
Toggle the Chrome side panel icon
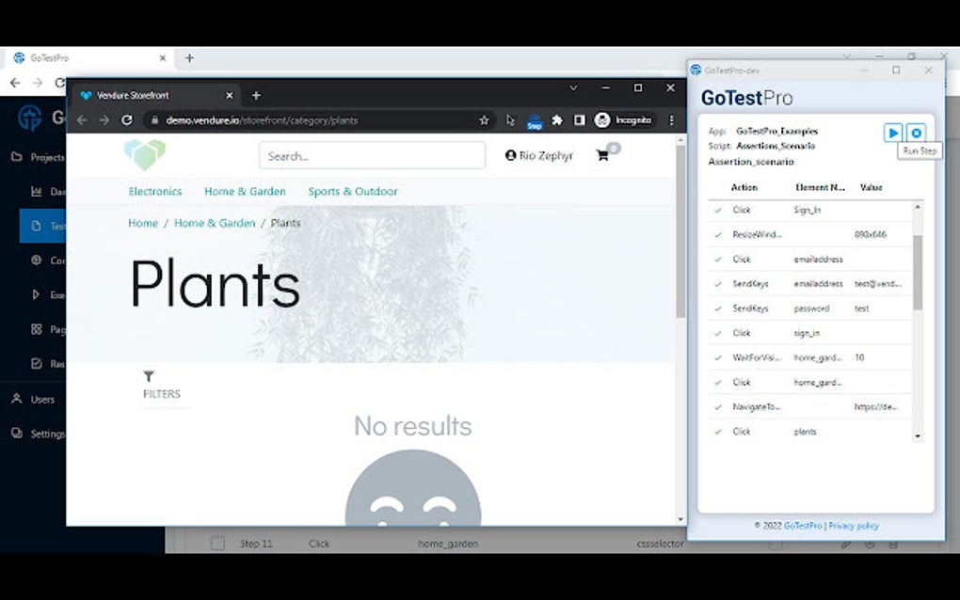579,120
